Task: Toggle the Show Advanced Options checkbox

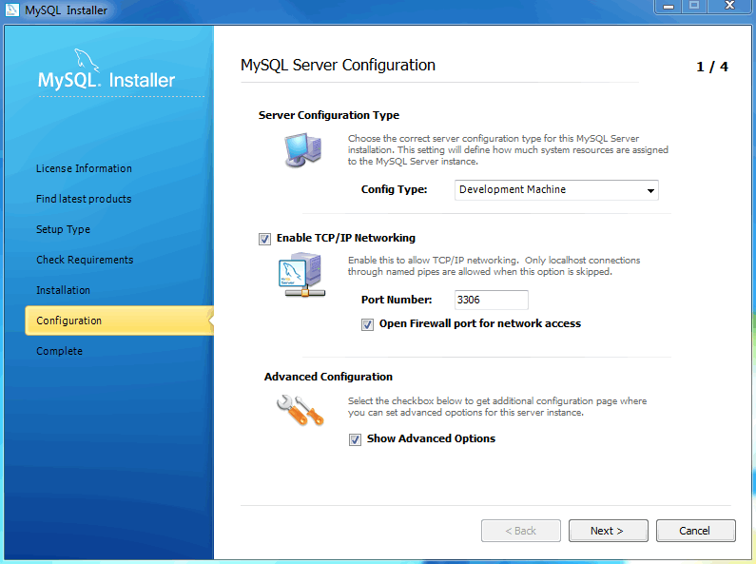Action: pyautogui.click(x=355, y=439)
